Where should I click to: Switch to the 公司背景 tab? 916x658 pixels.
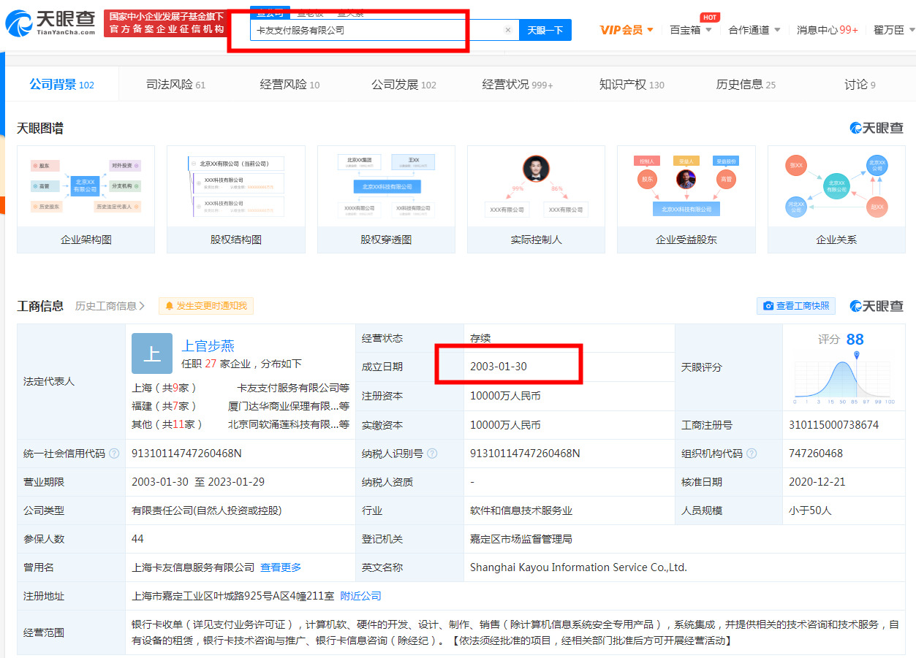62,85
